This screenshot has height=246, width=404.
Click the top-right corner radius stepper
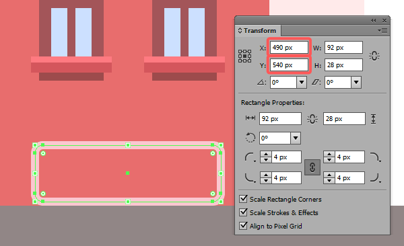tap(329, 157)
